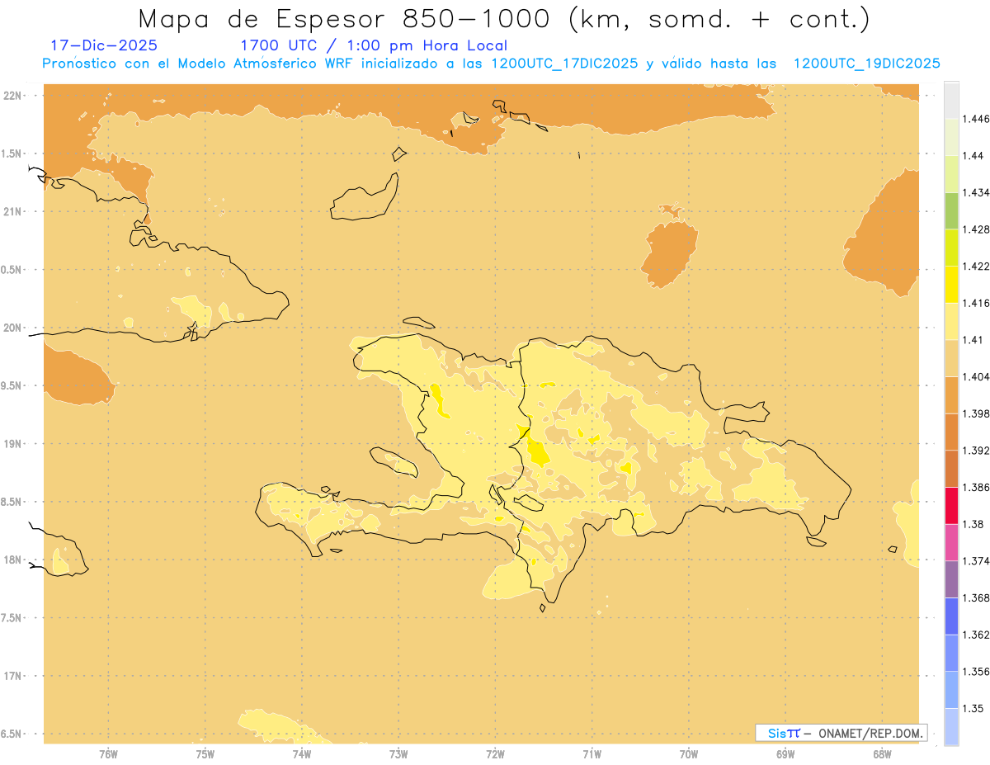
Task: Click the legend value '1.44'
Action: 974,155
